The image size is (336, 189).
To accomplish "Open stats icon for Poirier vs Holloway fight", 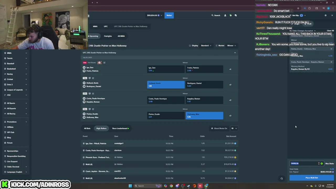I will (x=93, y=109).
